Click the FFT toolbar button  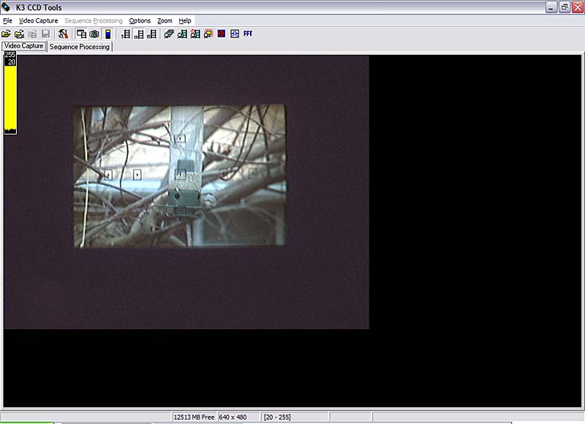[x=248, y=34]
